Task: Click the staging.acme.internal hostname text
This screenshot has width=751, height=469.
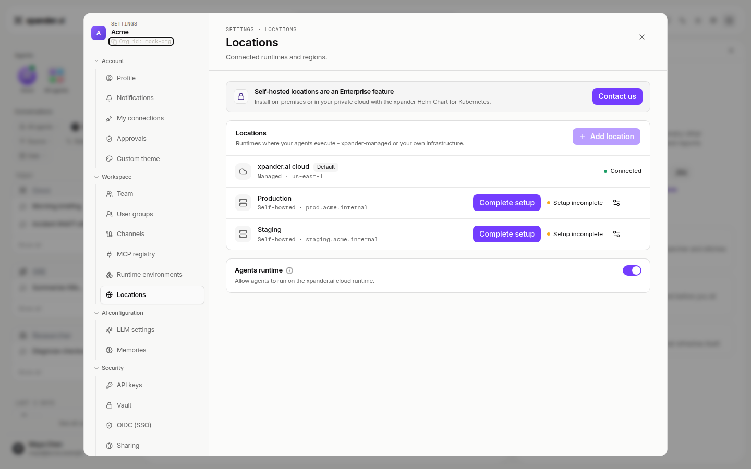Action: (x=342, y=240)
